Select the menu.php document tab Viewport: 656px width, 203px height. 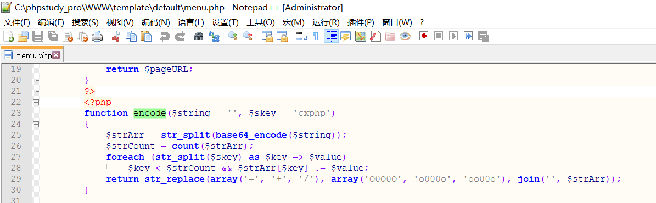(32, 55)
